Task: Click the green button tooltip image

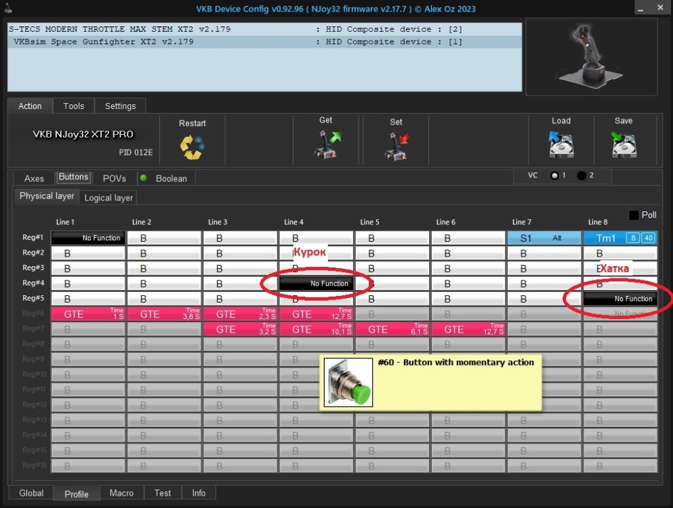Action: click(348, 382)
